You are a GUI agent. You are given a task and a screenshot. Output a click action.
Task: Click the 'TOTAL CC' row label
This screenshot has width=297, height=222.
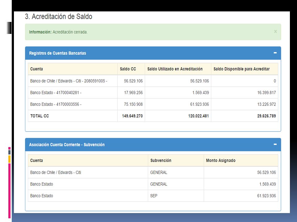click(40, 116)
